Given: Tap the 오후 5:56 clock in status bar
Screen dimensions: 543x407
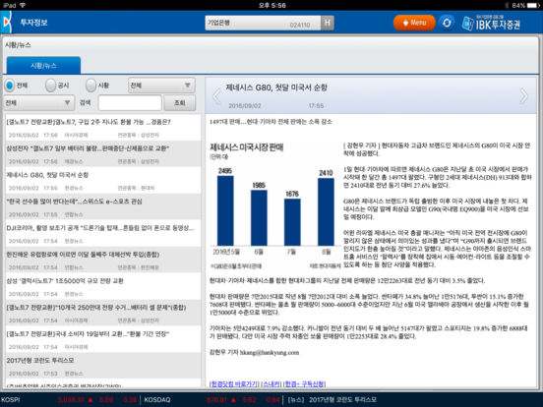Looking at the screenshot, I should (x=272, y=5).
